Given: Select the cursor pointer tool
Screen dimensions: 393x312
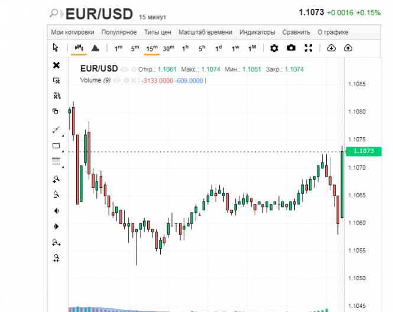Looking at the screenshot, I should [56, 48].
